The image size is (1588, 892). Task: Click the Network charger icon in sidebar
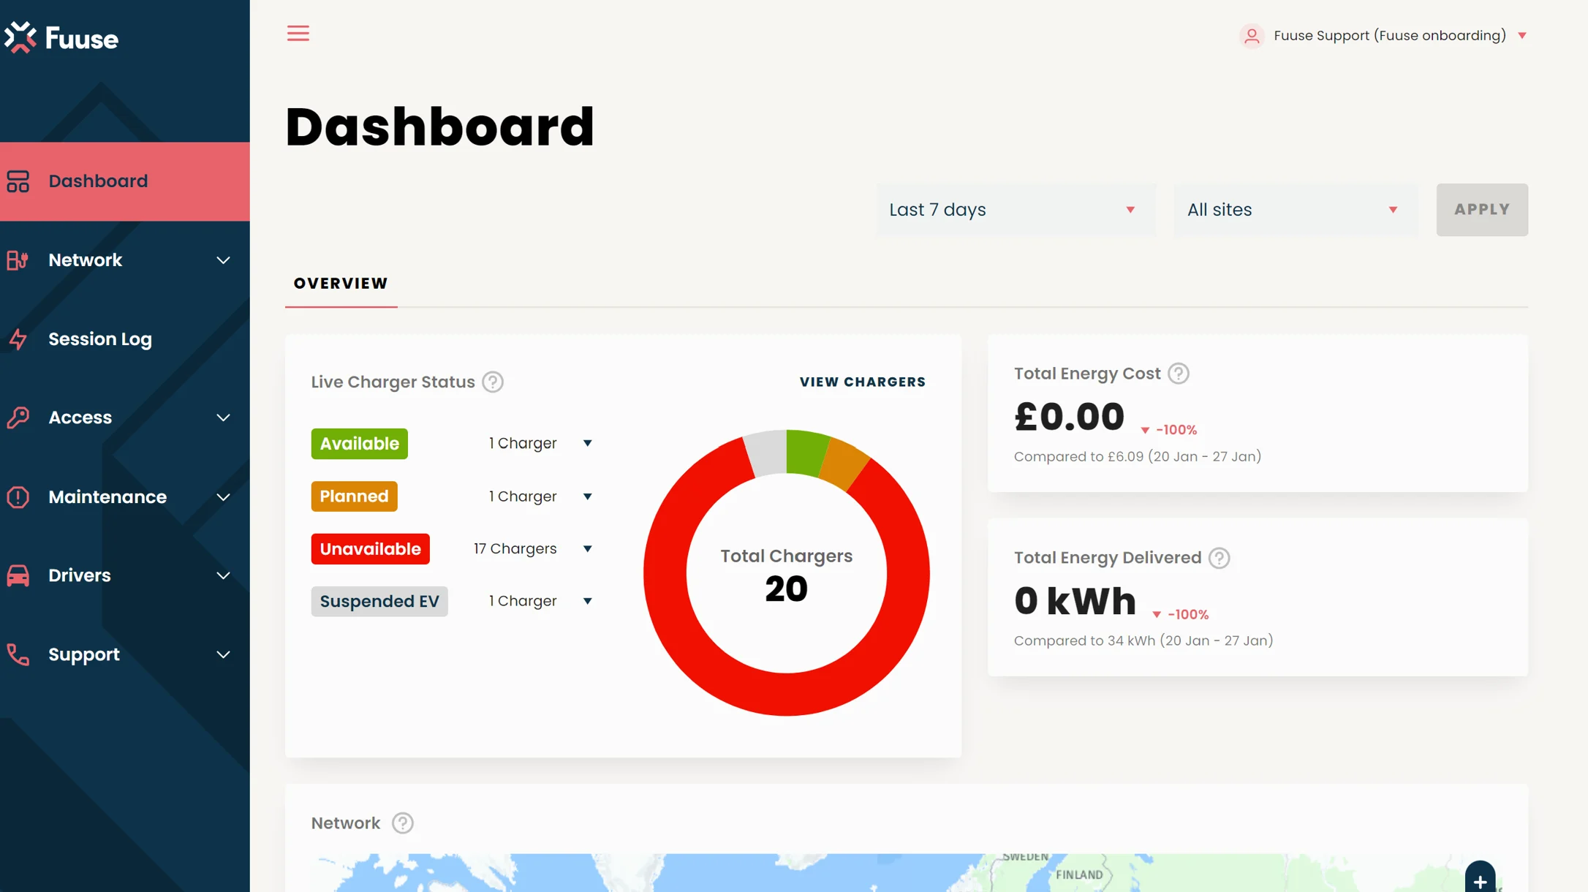[18, 260]
